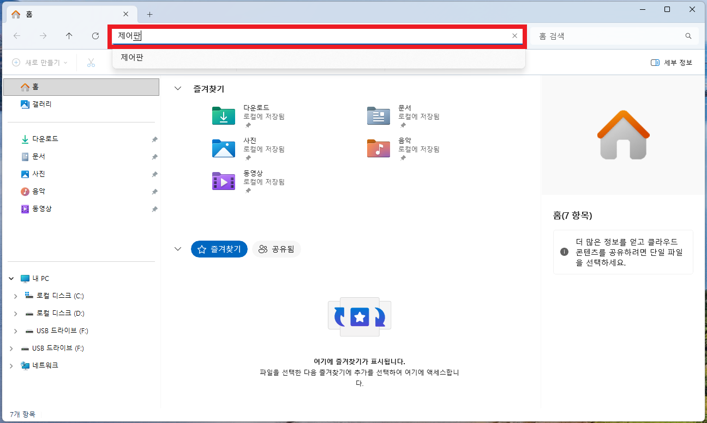707x423 pixels.
Task: Collapse the upper 즐겨찾기 section chevron
Action: pos(178,88)
